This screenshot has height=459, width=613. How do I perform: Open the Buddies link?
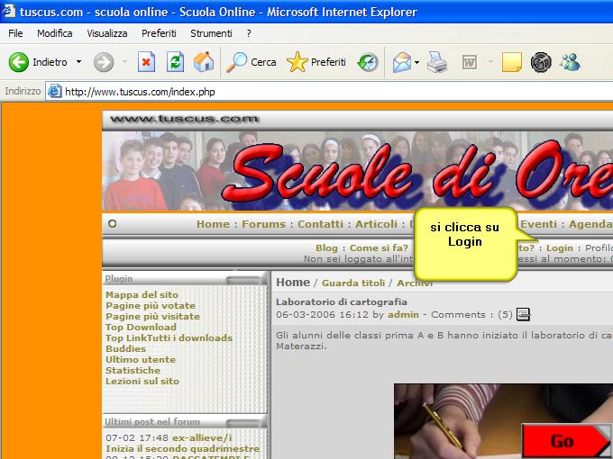(x=126, y=348)
